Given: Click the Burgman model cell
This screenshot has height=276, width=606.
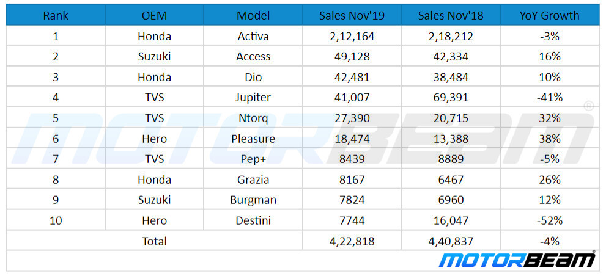Looking at the screenshot, I should (x=253, y=200).
